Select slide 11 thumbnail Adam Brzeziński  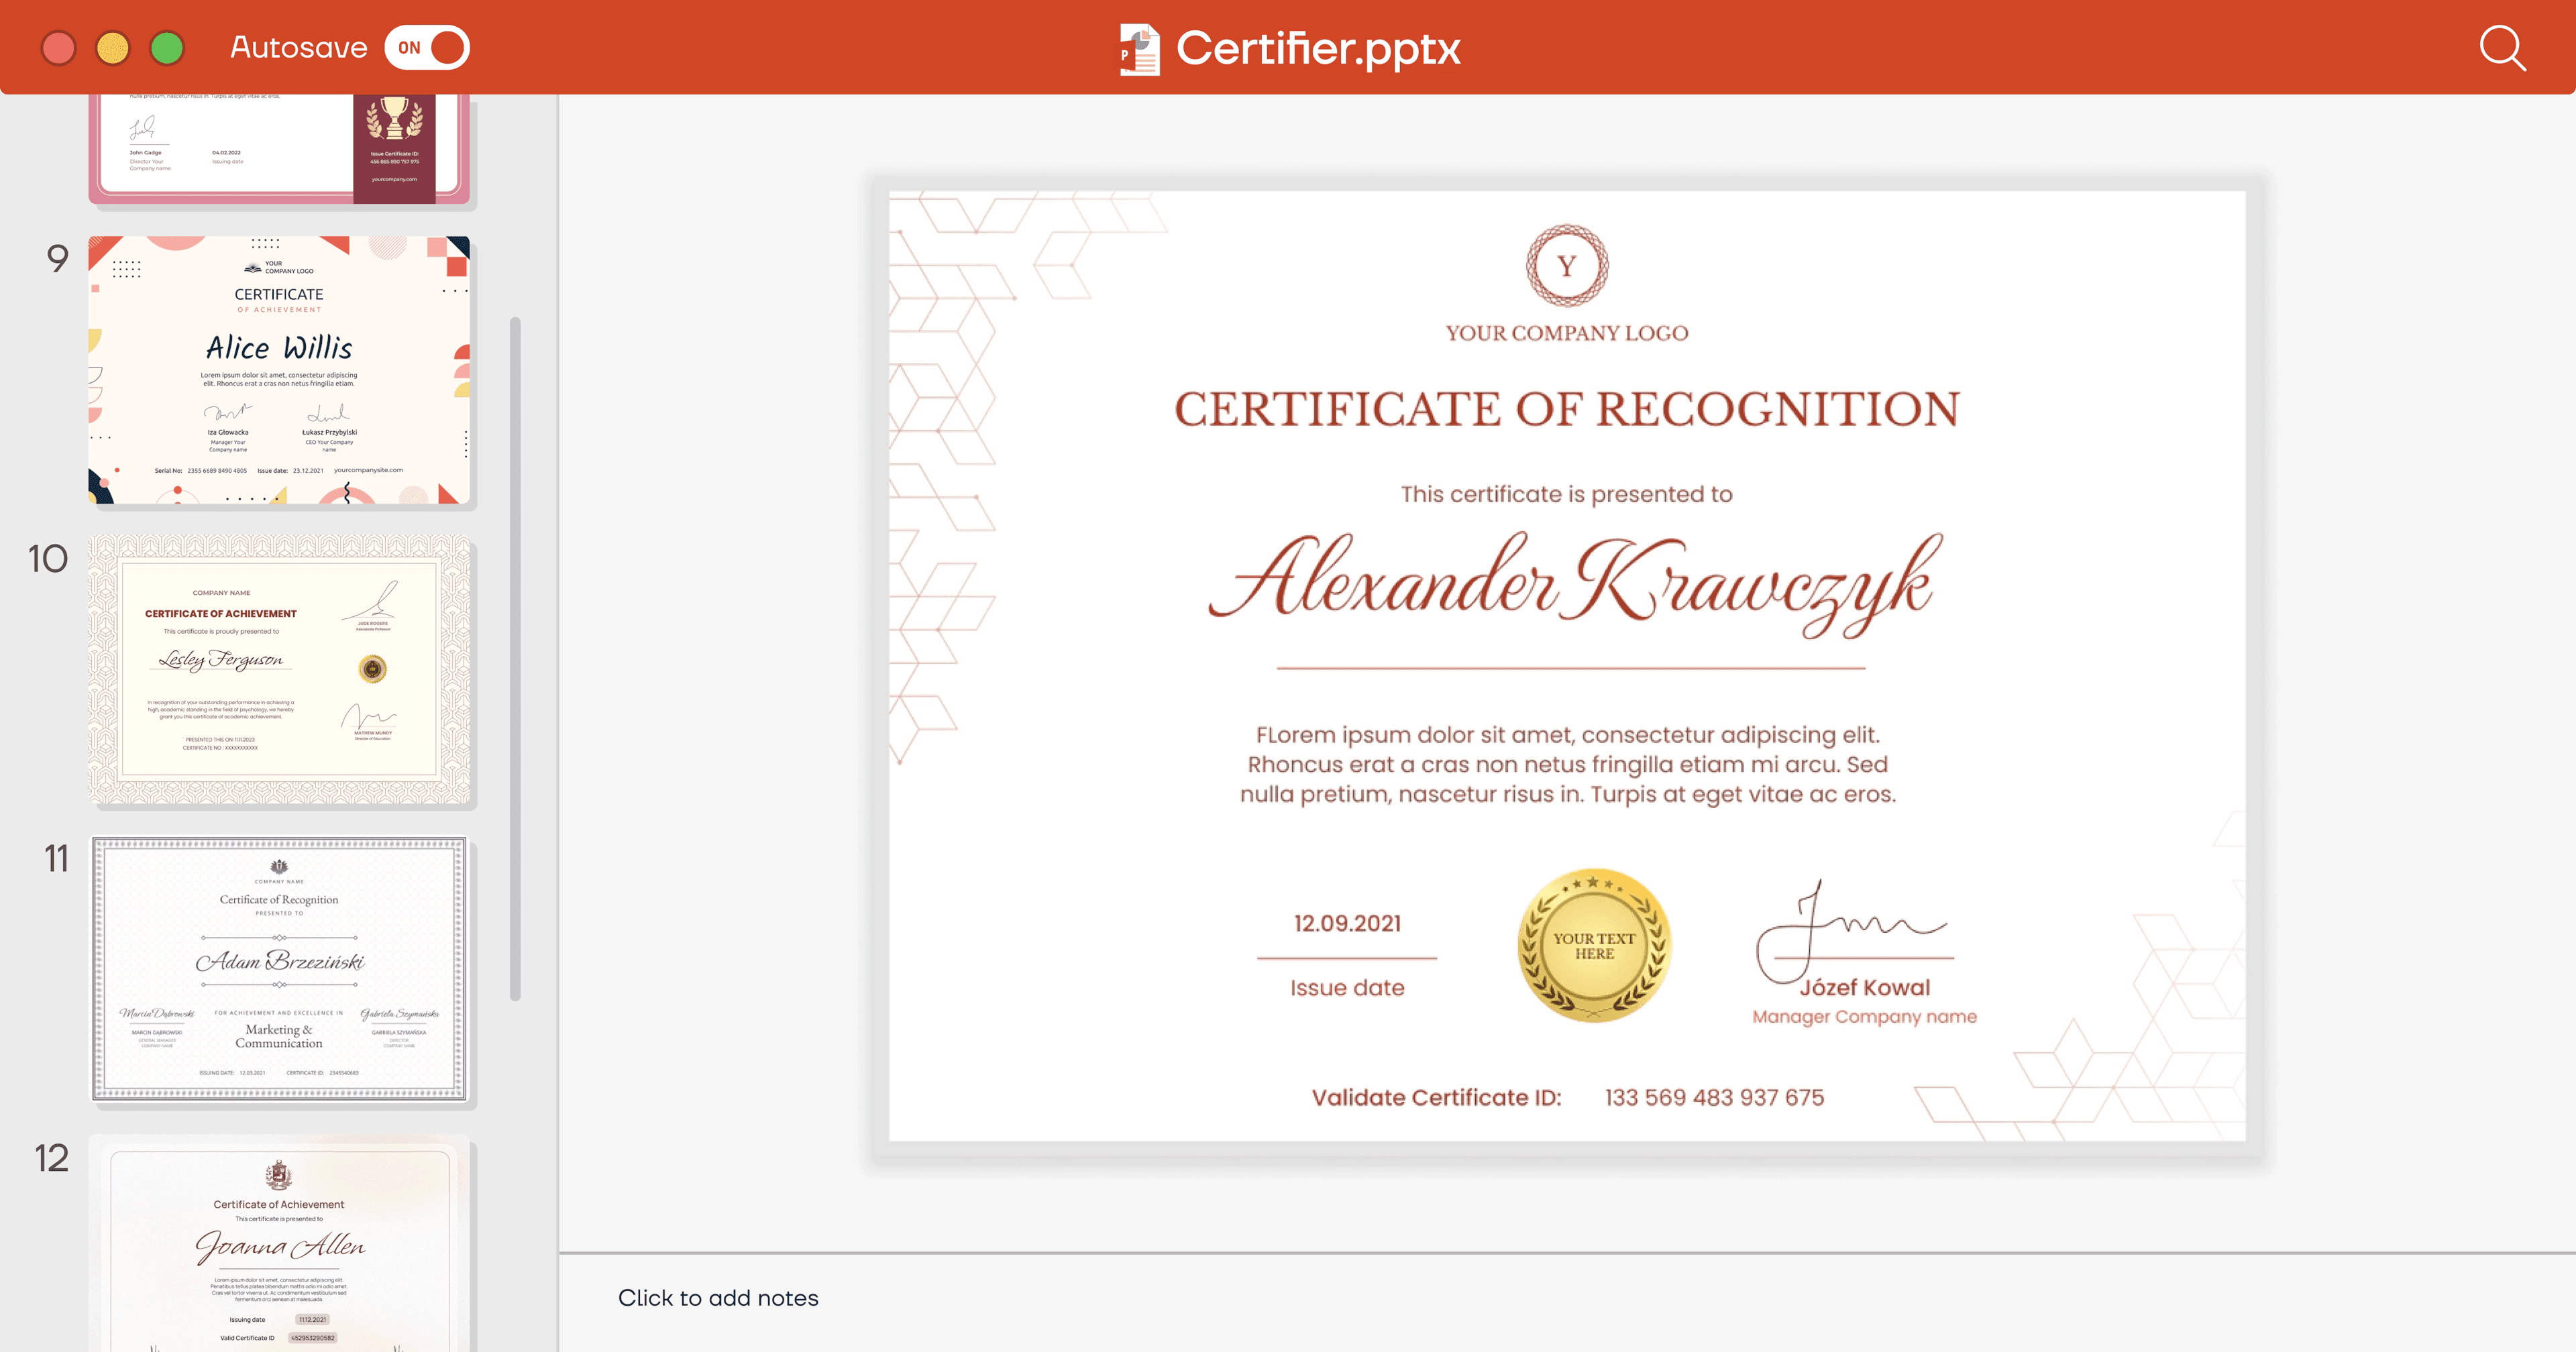pos(279,969)
